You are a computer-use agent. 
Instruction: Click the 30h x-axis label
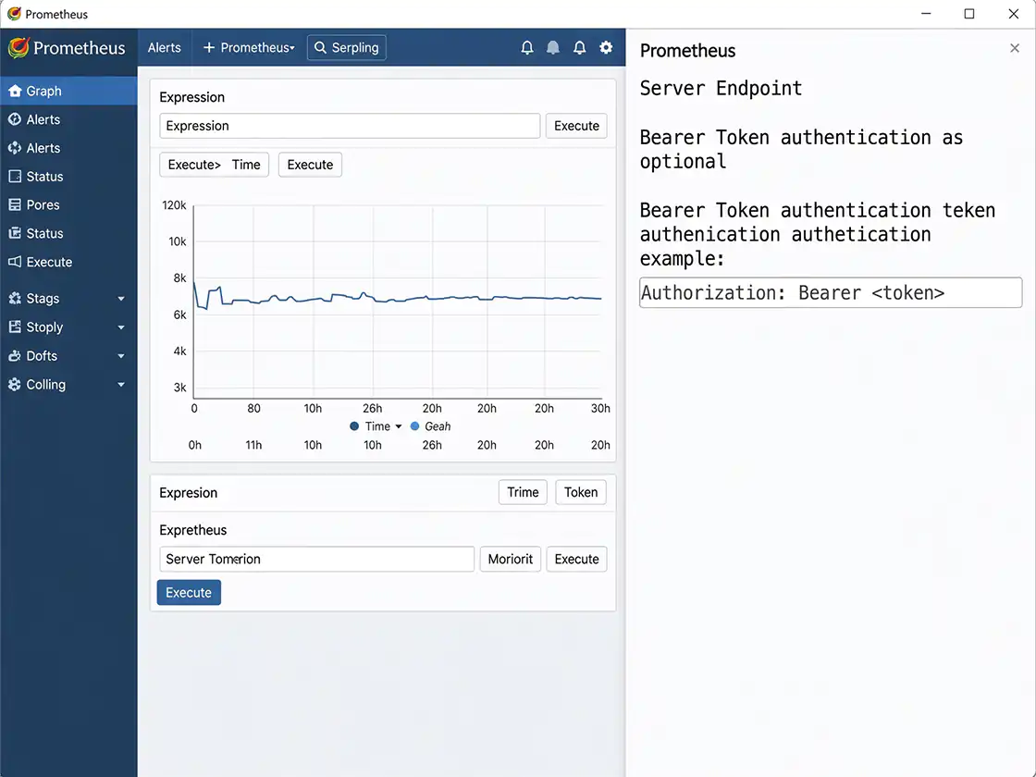click(600, 408)
